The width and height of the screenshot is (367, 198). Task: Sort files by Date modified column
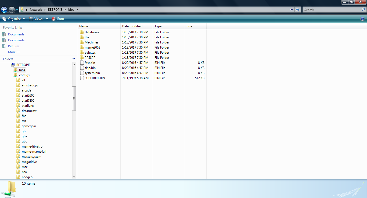(132, 26)
